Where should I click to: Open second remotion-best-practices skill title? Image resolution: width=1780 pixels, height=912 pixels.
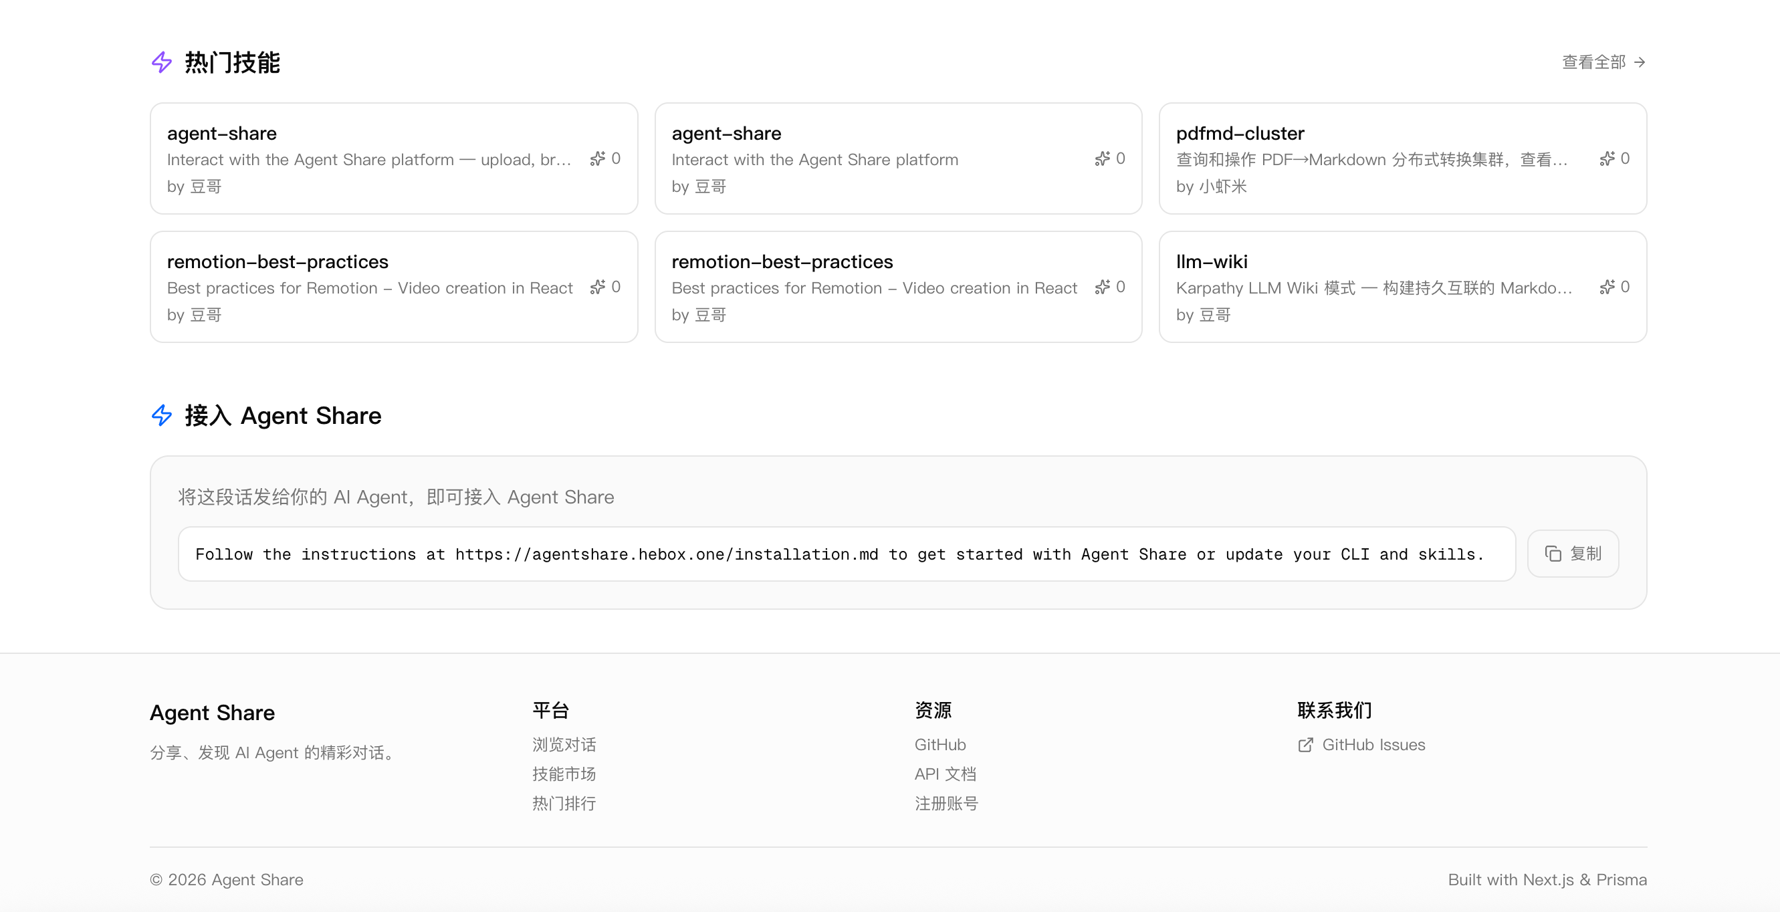(782, 262)
